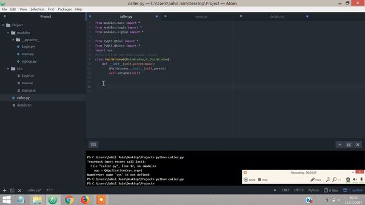Open Login.ui in the tree

28,76
